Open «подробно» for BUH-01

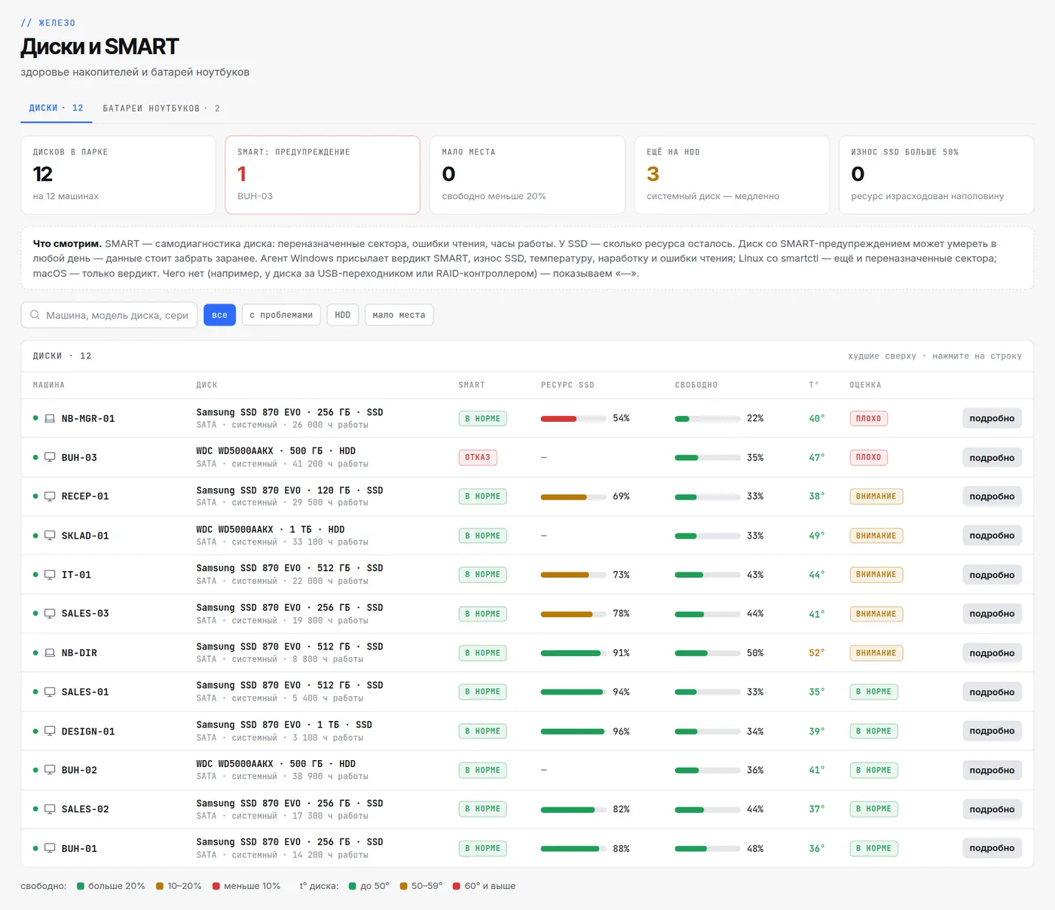992,848
